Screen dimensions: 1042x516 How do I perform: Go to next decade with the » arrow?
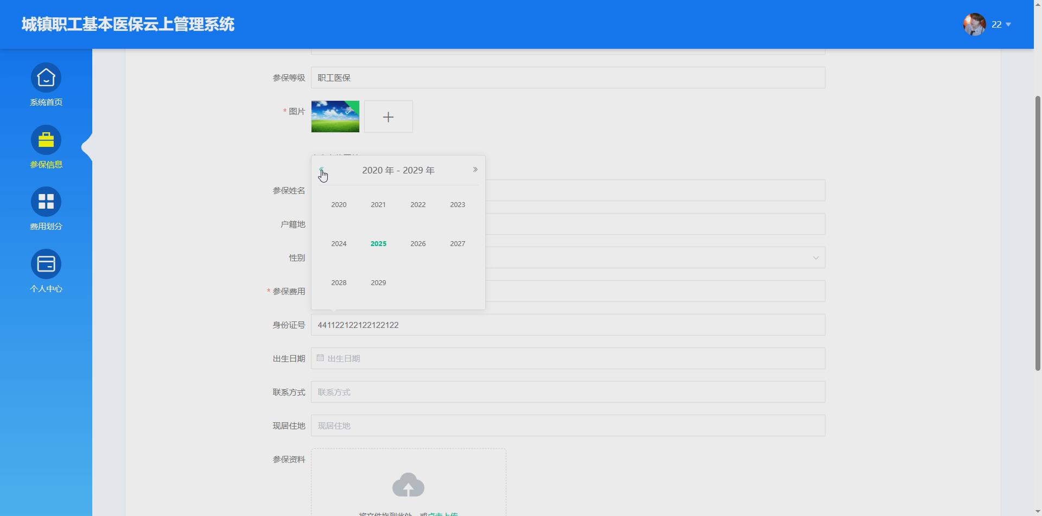tap(475, 169)
